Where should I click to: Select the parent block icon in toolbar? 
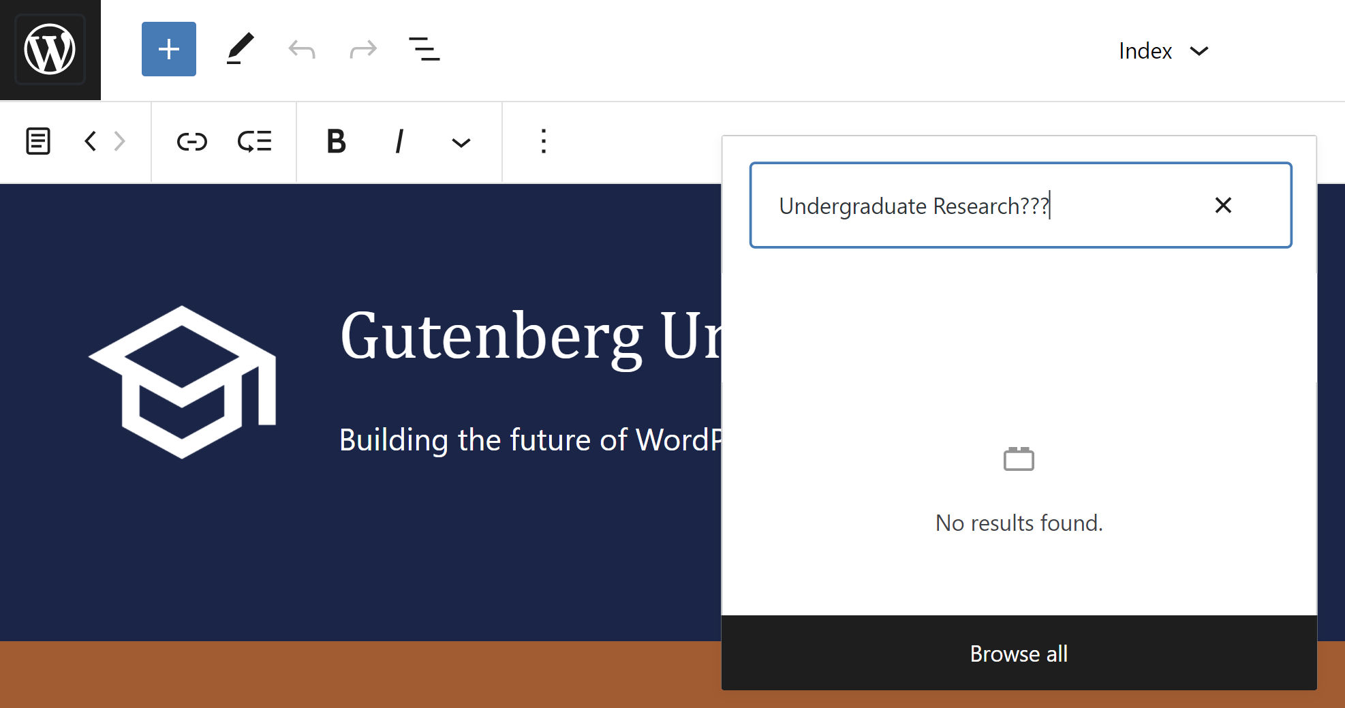(x=38, y=142)
